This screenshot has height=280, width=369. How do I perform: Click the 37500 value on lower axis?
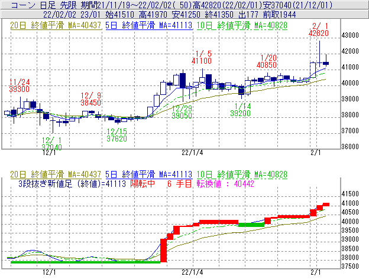(x=350, y=266)
